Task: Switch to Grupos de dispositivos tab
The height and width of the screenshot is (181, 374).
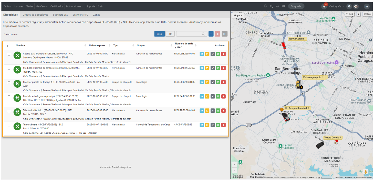Action: 35,15
